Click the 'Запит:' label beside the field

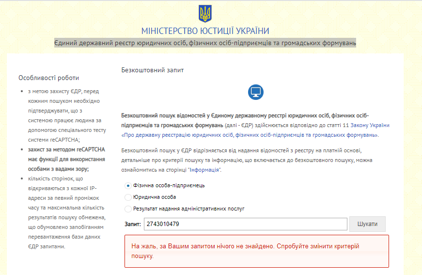132,224
